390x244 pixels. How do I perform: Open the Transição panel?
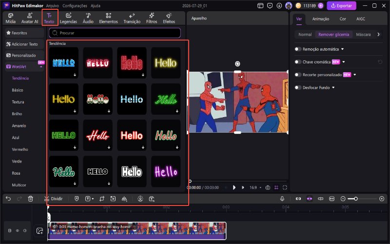point(132,19)
